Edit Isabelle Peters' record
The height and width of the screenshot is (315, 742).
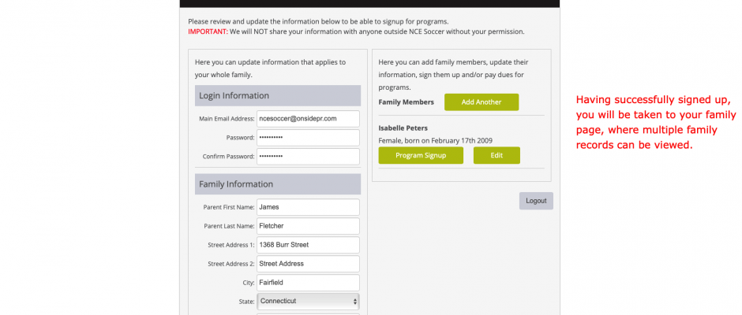click(497, 155)
